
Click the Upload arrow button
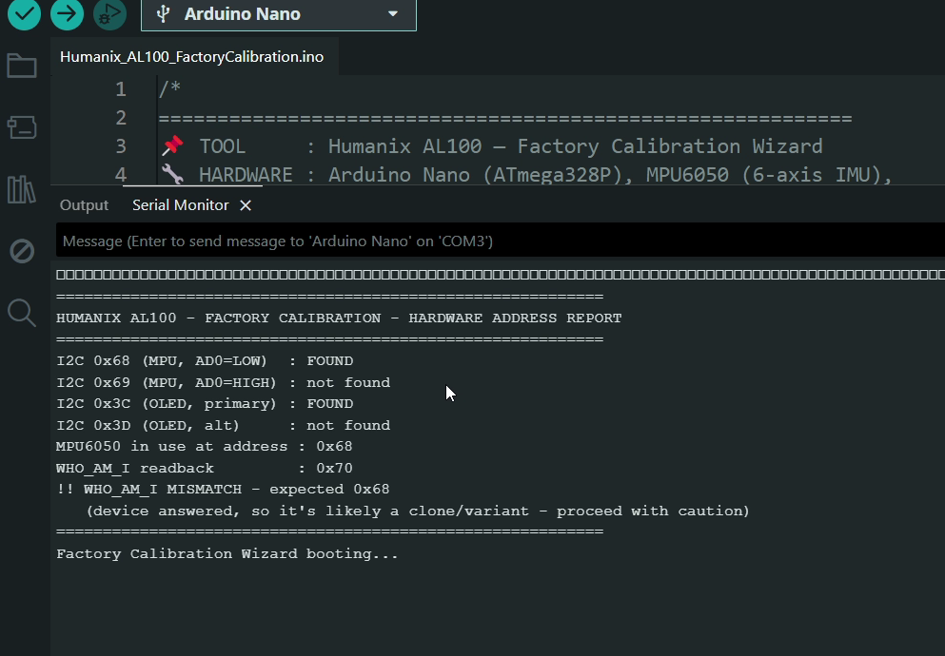67,14
